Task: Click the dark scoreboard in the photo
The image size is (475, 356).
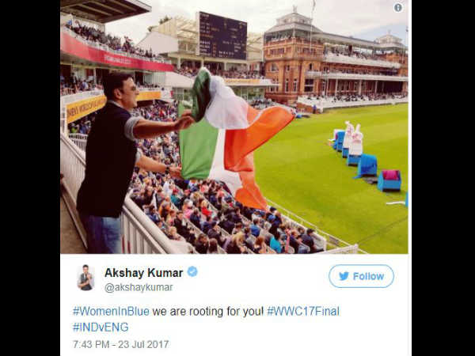Action: [x=222, y=36]
